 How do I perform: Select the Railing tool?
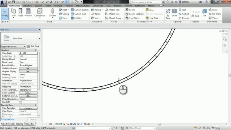click(96, 10)
